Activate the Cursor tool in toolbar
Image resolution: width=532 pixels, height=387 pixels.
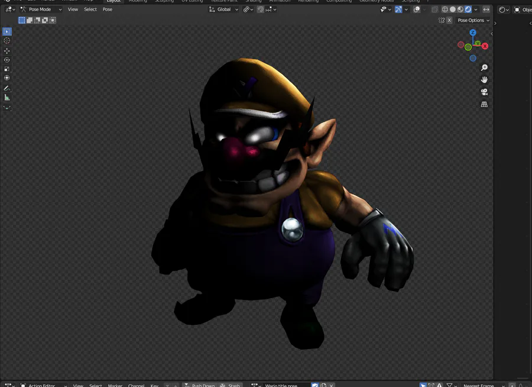pyautogui.click(x=7, y=40)
